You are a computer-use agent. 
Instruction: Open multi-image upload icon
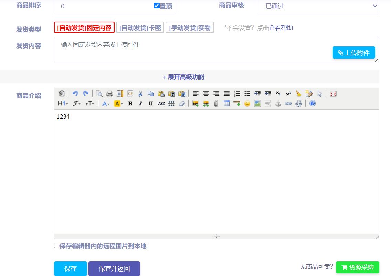(x=206, y=104)
